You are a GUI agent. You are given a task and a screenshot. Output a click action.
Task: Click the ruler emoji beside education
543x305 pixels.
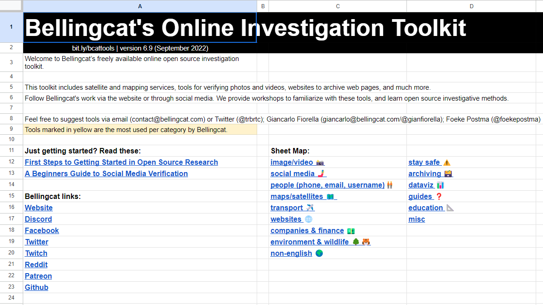click(x=450, y=208)
